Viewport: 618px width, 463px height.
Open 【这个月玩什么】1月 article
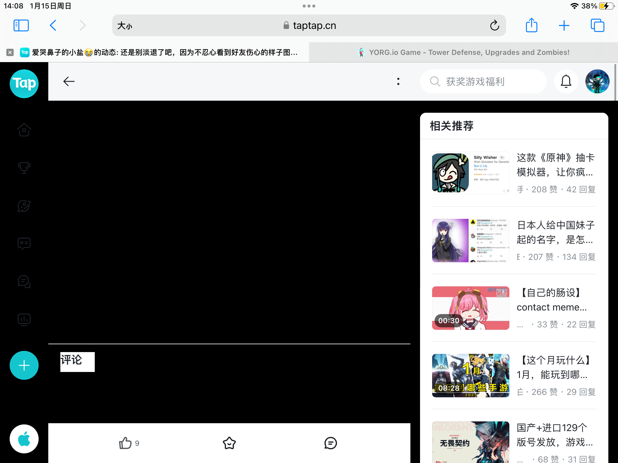[555, 367]
